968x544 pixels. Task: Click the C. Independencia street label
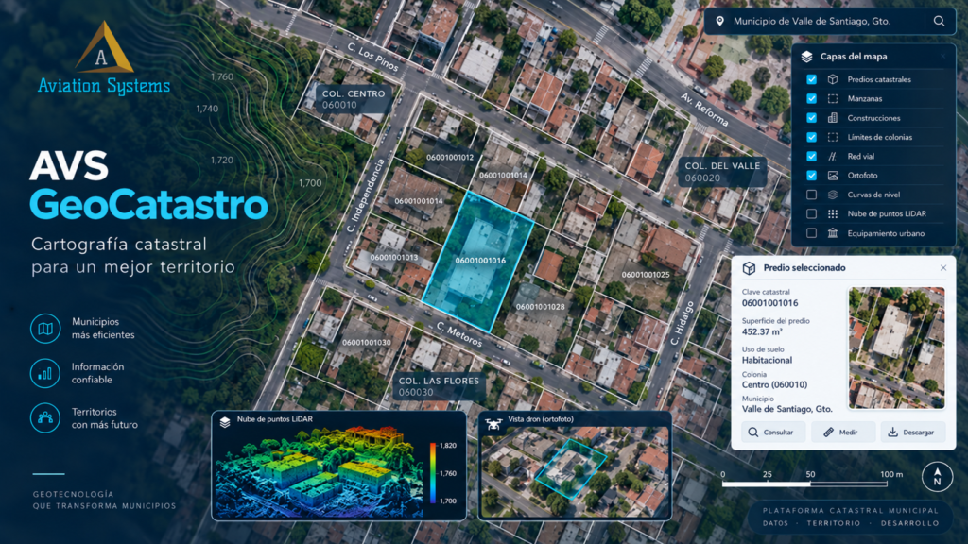(366, 196)
